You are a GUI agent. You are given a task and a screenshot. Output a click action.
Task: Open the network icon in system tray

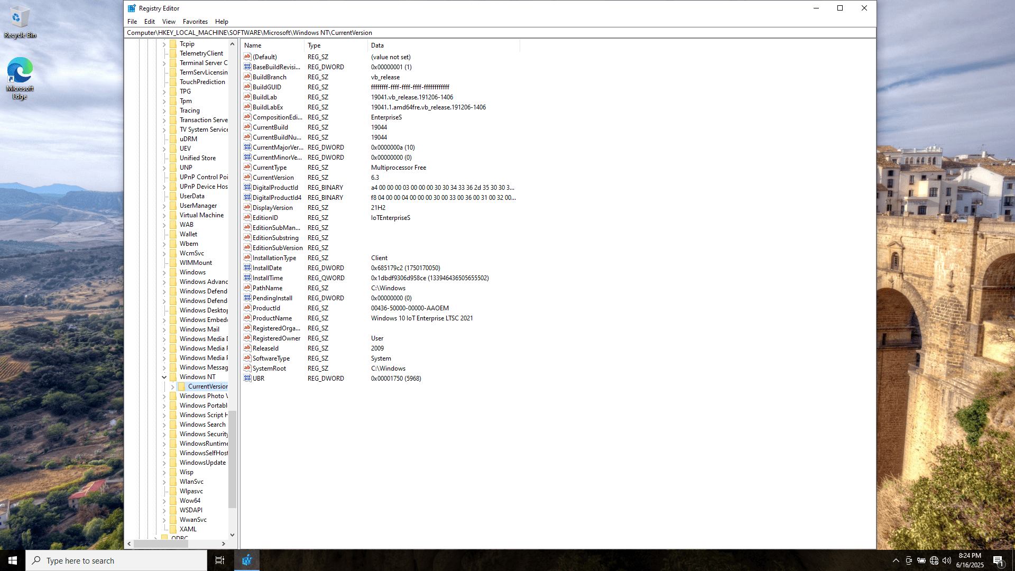pos(934,560)
